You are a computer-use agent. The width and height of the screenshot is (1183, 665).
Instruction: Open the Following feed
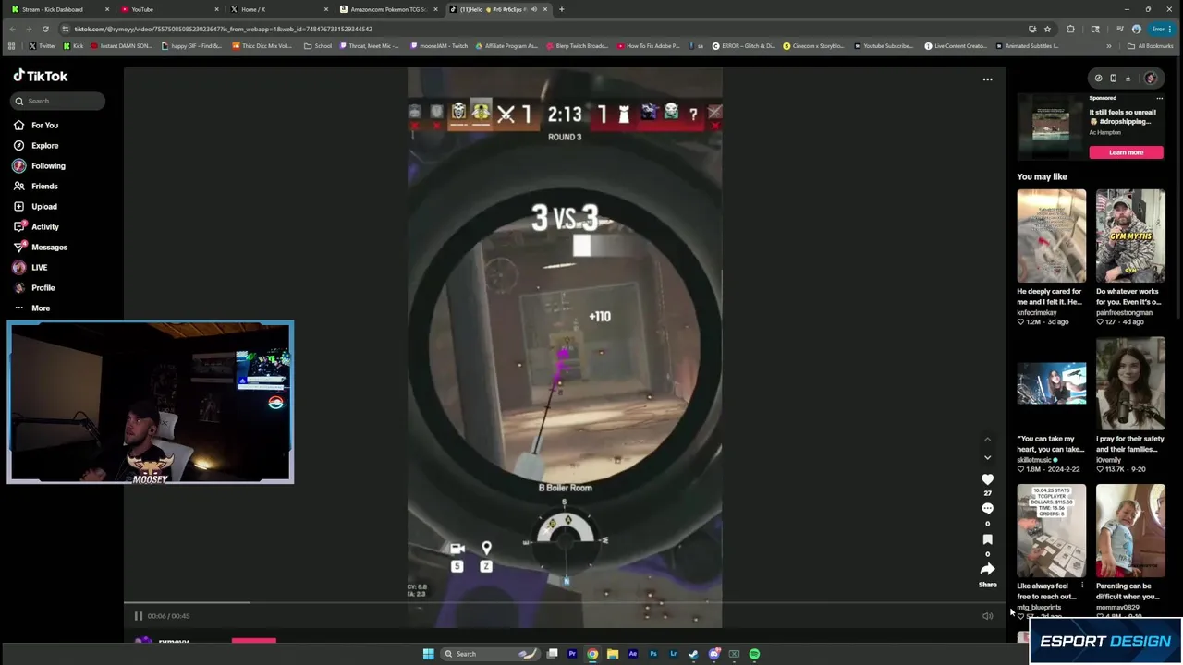(x=40, y=166)
